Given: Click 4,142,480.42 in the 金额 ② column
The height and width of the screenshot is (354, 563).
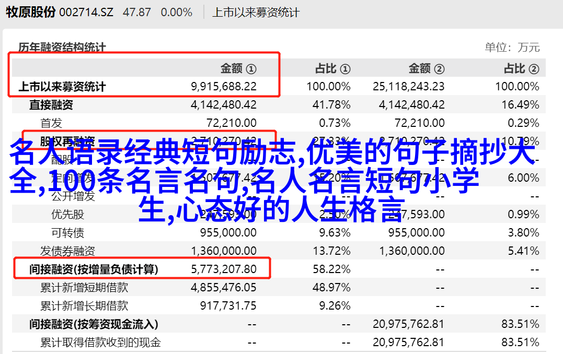Looking at the screenshot, I should click(412, 105).
